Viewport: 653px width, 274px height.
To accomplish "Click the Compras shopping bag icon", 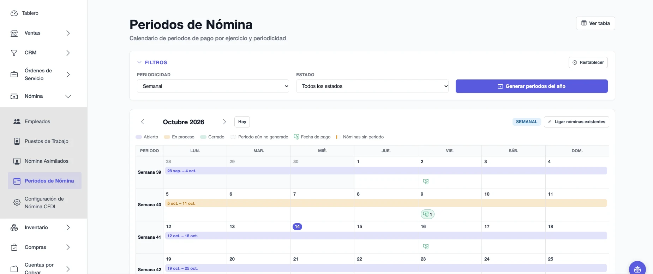I will coord(14,248).
